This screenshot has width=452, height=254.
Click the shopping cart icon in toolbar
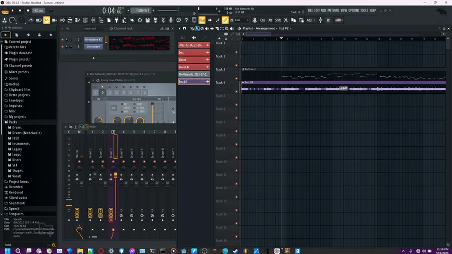pos(328,20)
